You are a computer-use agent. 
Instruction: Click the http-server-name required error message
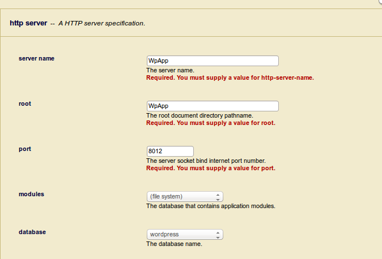tap(230, 77)
